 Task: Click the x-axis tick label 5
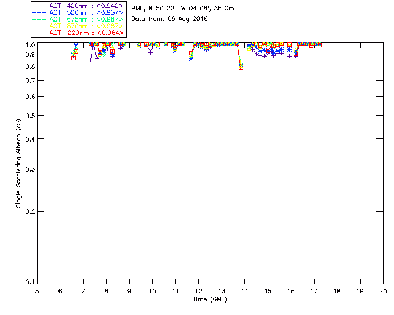click(37, 291)
